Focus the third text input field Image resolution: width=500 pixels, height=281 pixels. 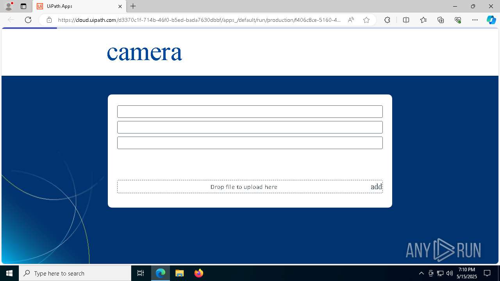250,143
